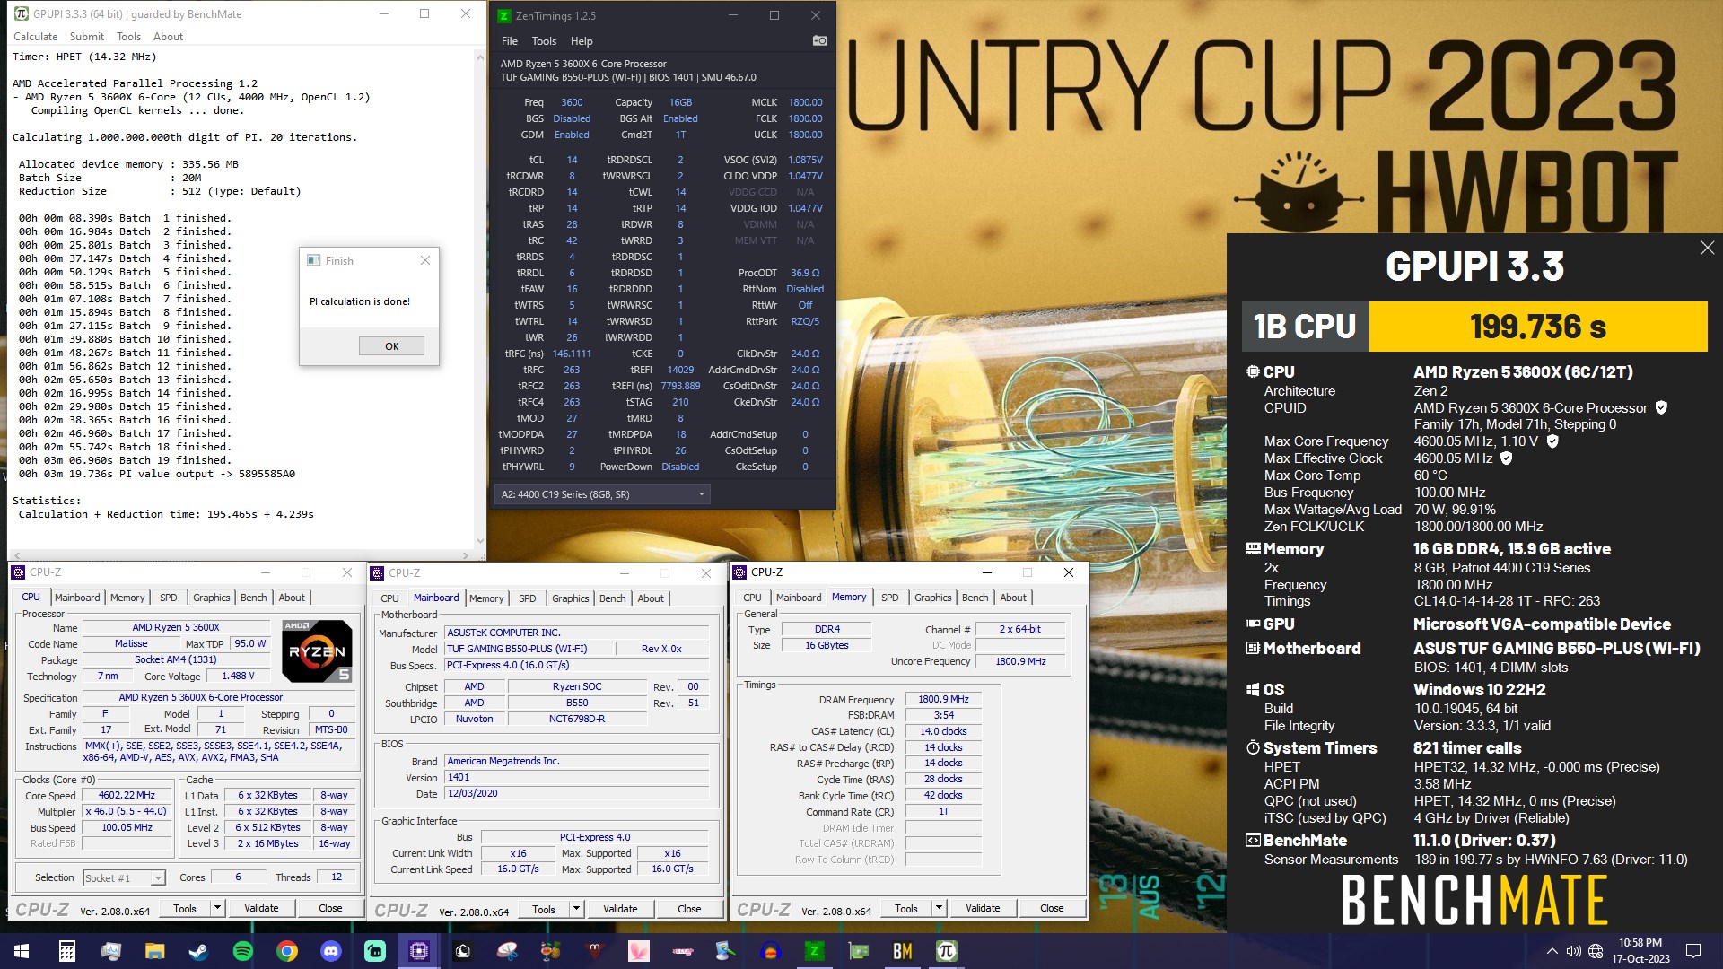Show hidden system tray icons
Image resolution: width=1723 pixels, height=969 pixels.
point(1552,951)
